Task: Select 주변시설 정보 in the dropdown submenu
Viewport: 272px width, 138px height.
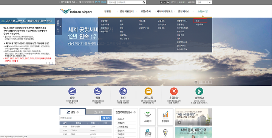Action: tap(182, 49)
